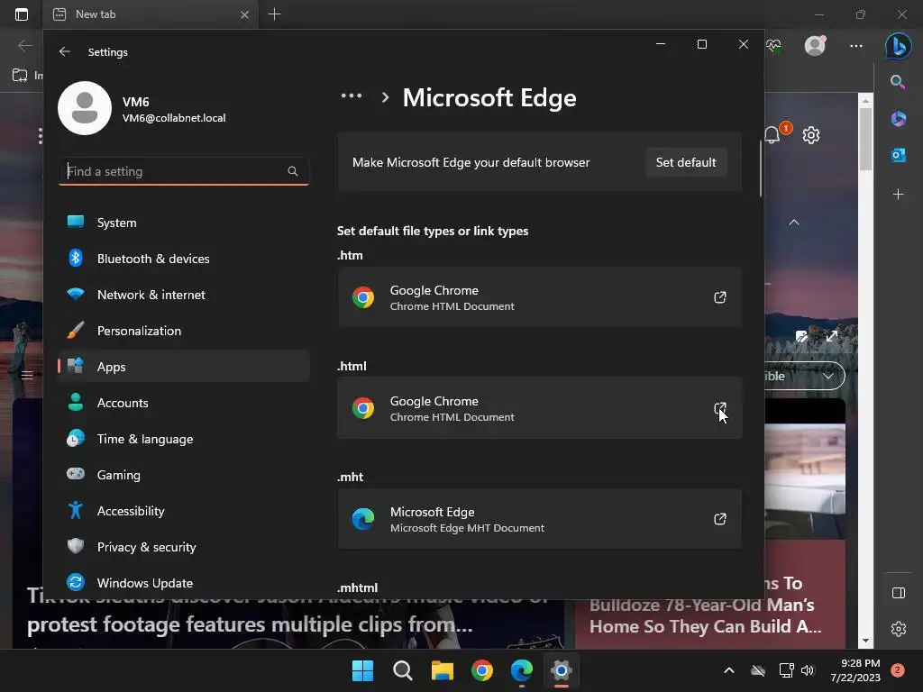Screen dimensions: 923x692
Task: Click the Edge page vertical scrollbar
Action: (x=865, y=360)
